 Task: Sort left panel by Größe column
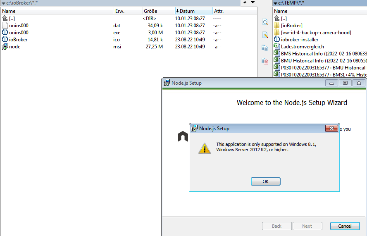[159, 11]
